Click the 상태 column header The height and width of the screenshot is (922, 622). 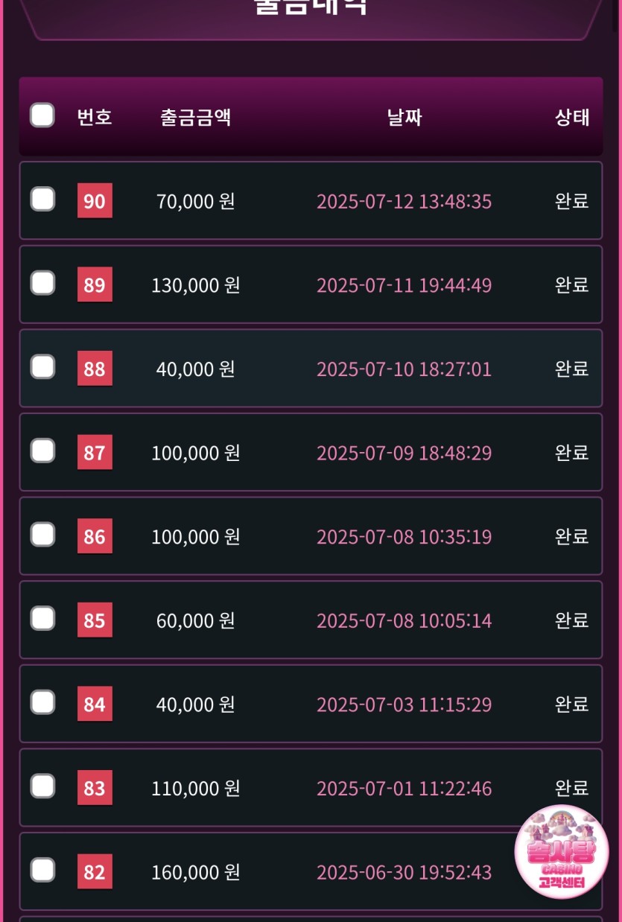[x=571, y=117]
